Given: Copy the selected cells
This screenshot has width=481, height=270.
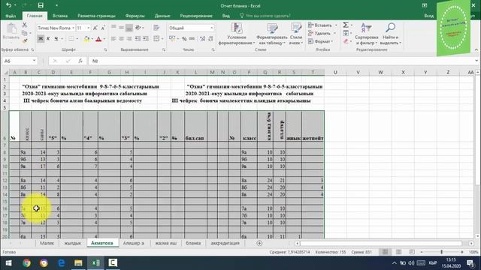Looking at the screenshot, I should 25,33.
